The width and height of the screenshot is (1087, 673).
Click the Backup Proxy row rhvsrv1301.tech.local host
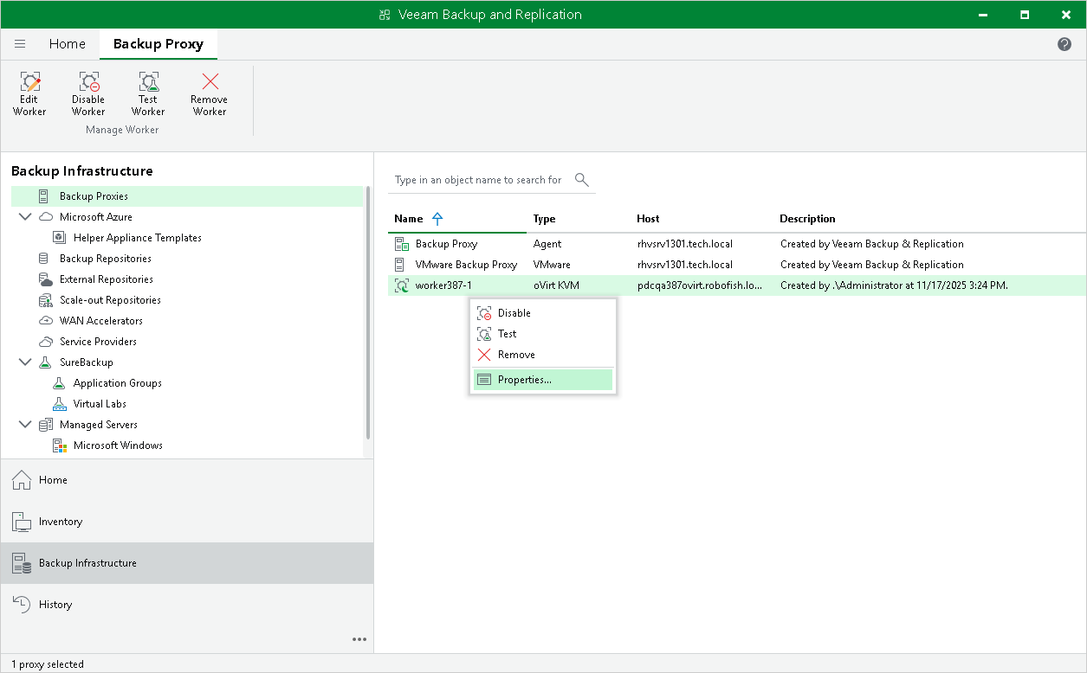(x=685, y=244)
